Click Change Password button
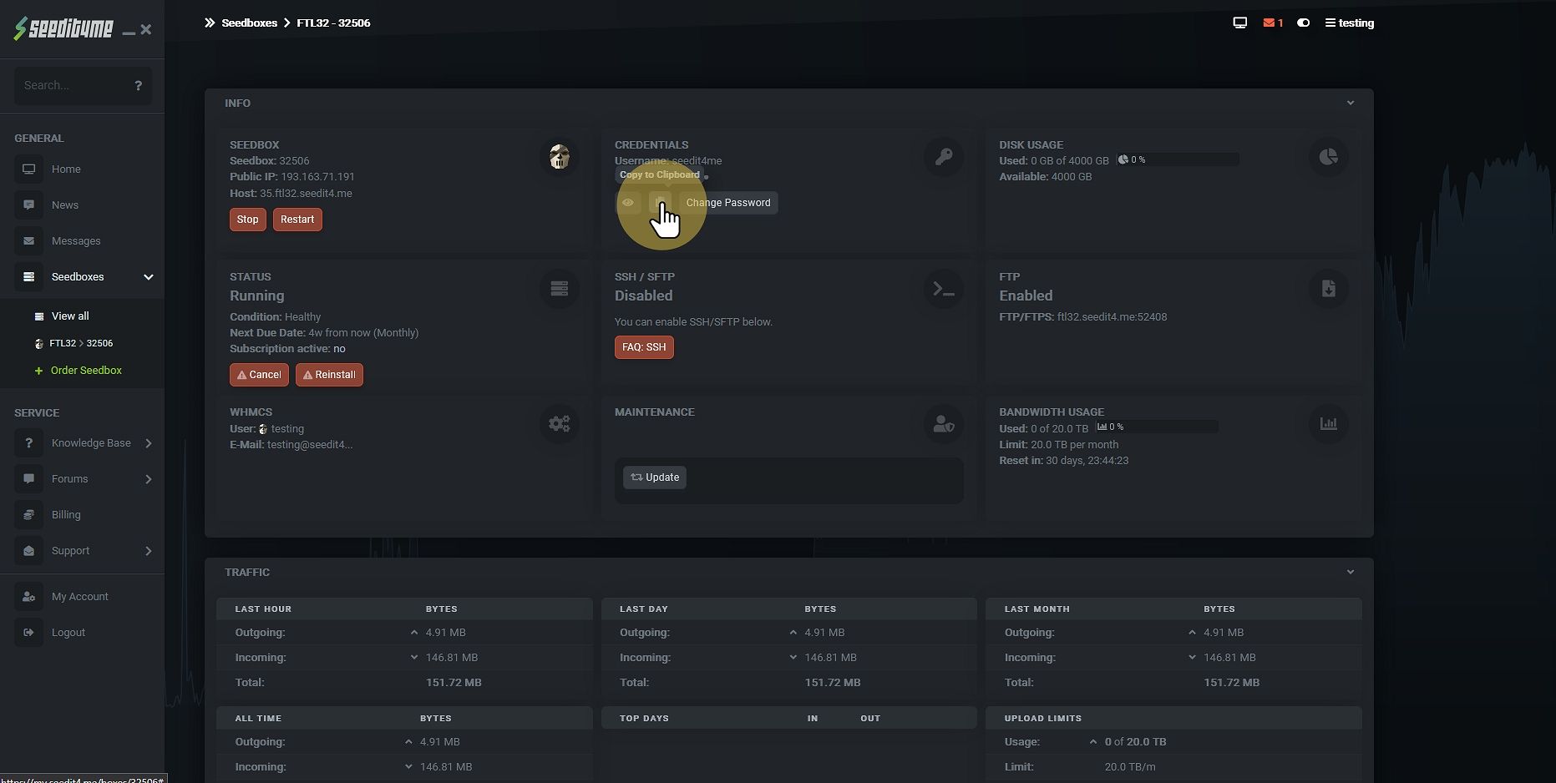 [x=728, y=203]
